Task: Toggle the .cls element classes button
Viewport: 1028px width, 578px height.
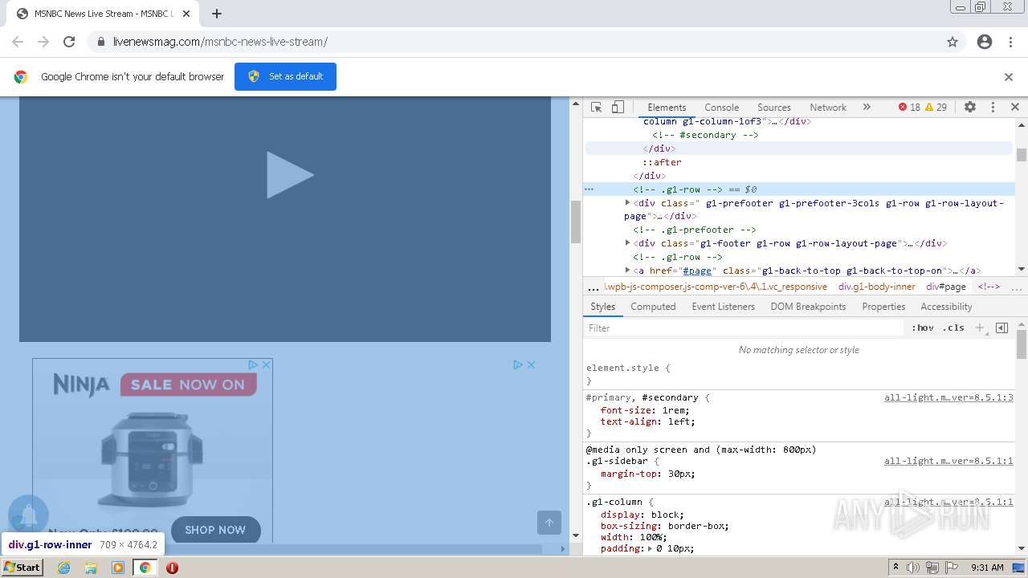Action: coord(953,328)
